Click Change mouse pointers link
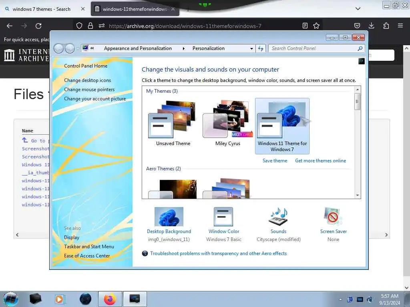This screenshot has height=307, width=410. pyautogui.click(x=89, y=90)
